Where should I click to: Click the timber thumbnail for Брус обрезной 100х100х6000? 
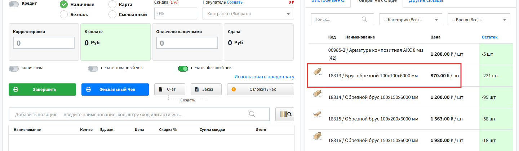(317, 72)
